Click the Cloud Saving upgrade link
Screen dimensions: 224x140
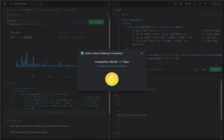pyautogui.click(x=155, y=70)
